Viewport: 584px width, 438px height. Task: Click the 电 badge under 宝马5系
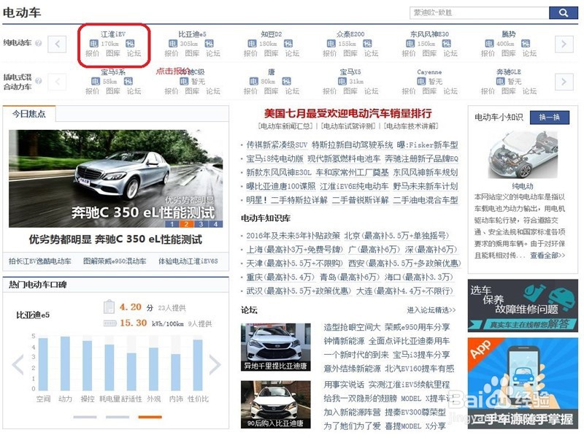[96, 81]
